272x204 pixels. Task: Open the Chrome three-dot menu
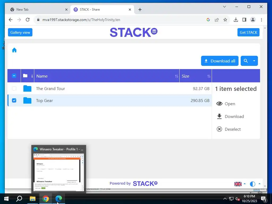(x=261, y=20)
